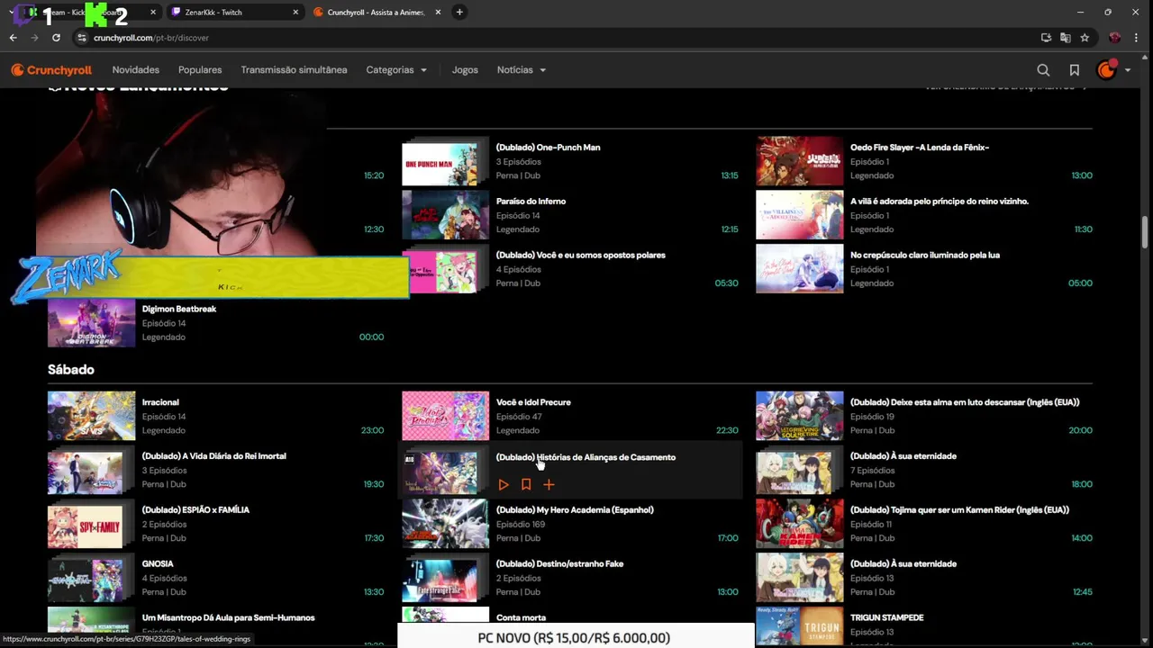Open Deixe esta alma em luto descansar title
1153x648 pixels.
click(x=965, y=402)
